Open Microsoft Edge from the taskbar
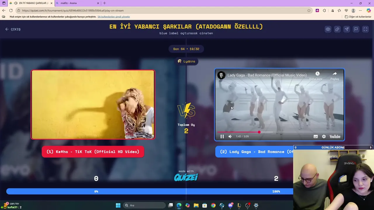Viewport: 374px width, 210px height. tap(179, 205)
